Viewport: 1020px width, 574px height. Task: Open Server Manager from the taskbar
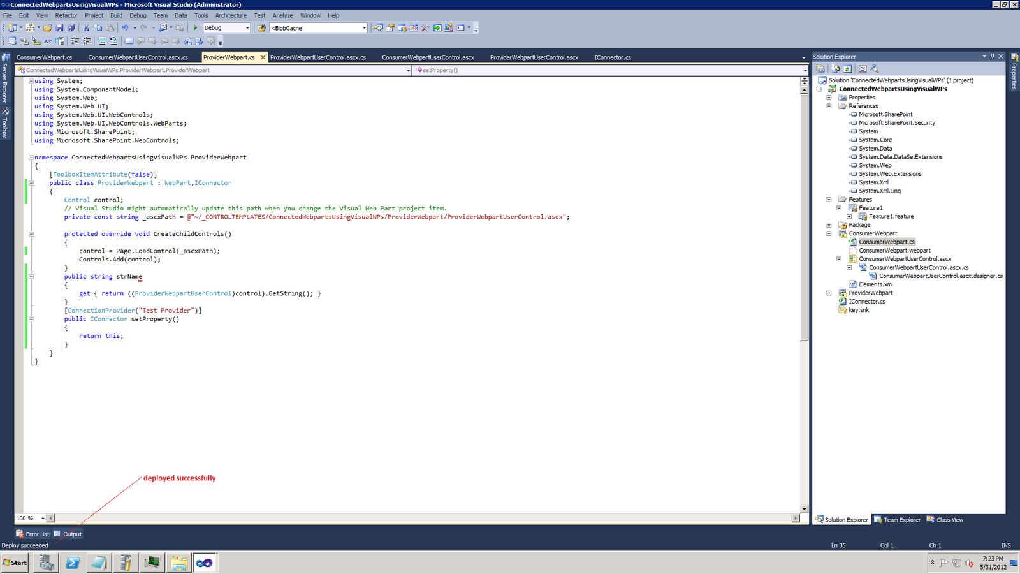46,563
